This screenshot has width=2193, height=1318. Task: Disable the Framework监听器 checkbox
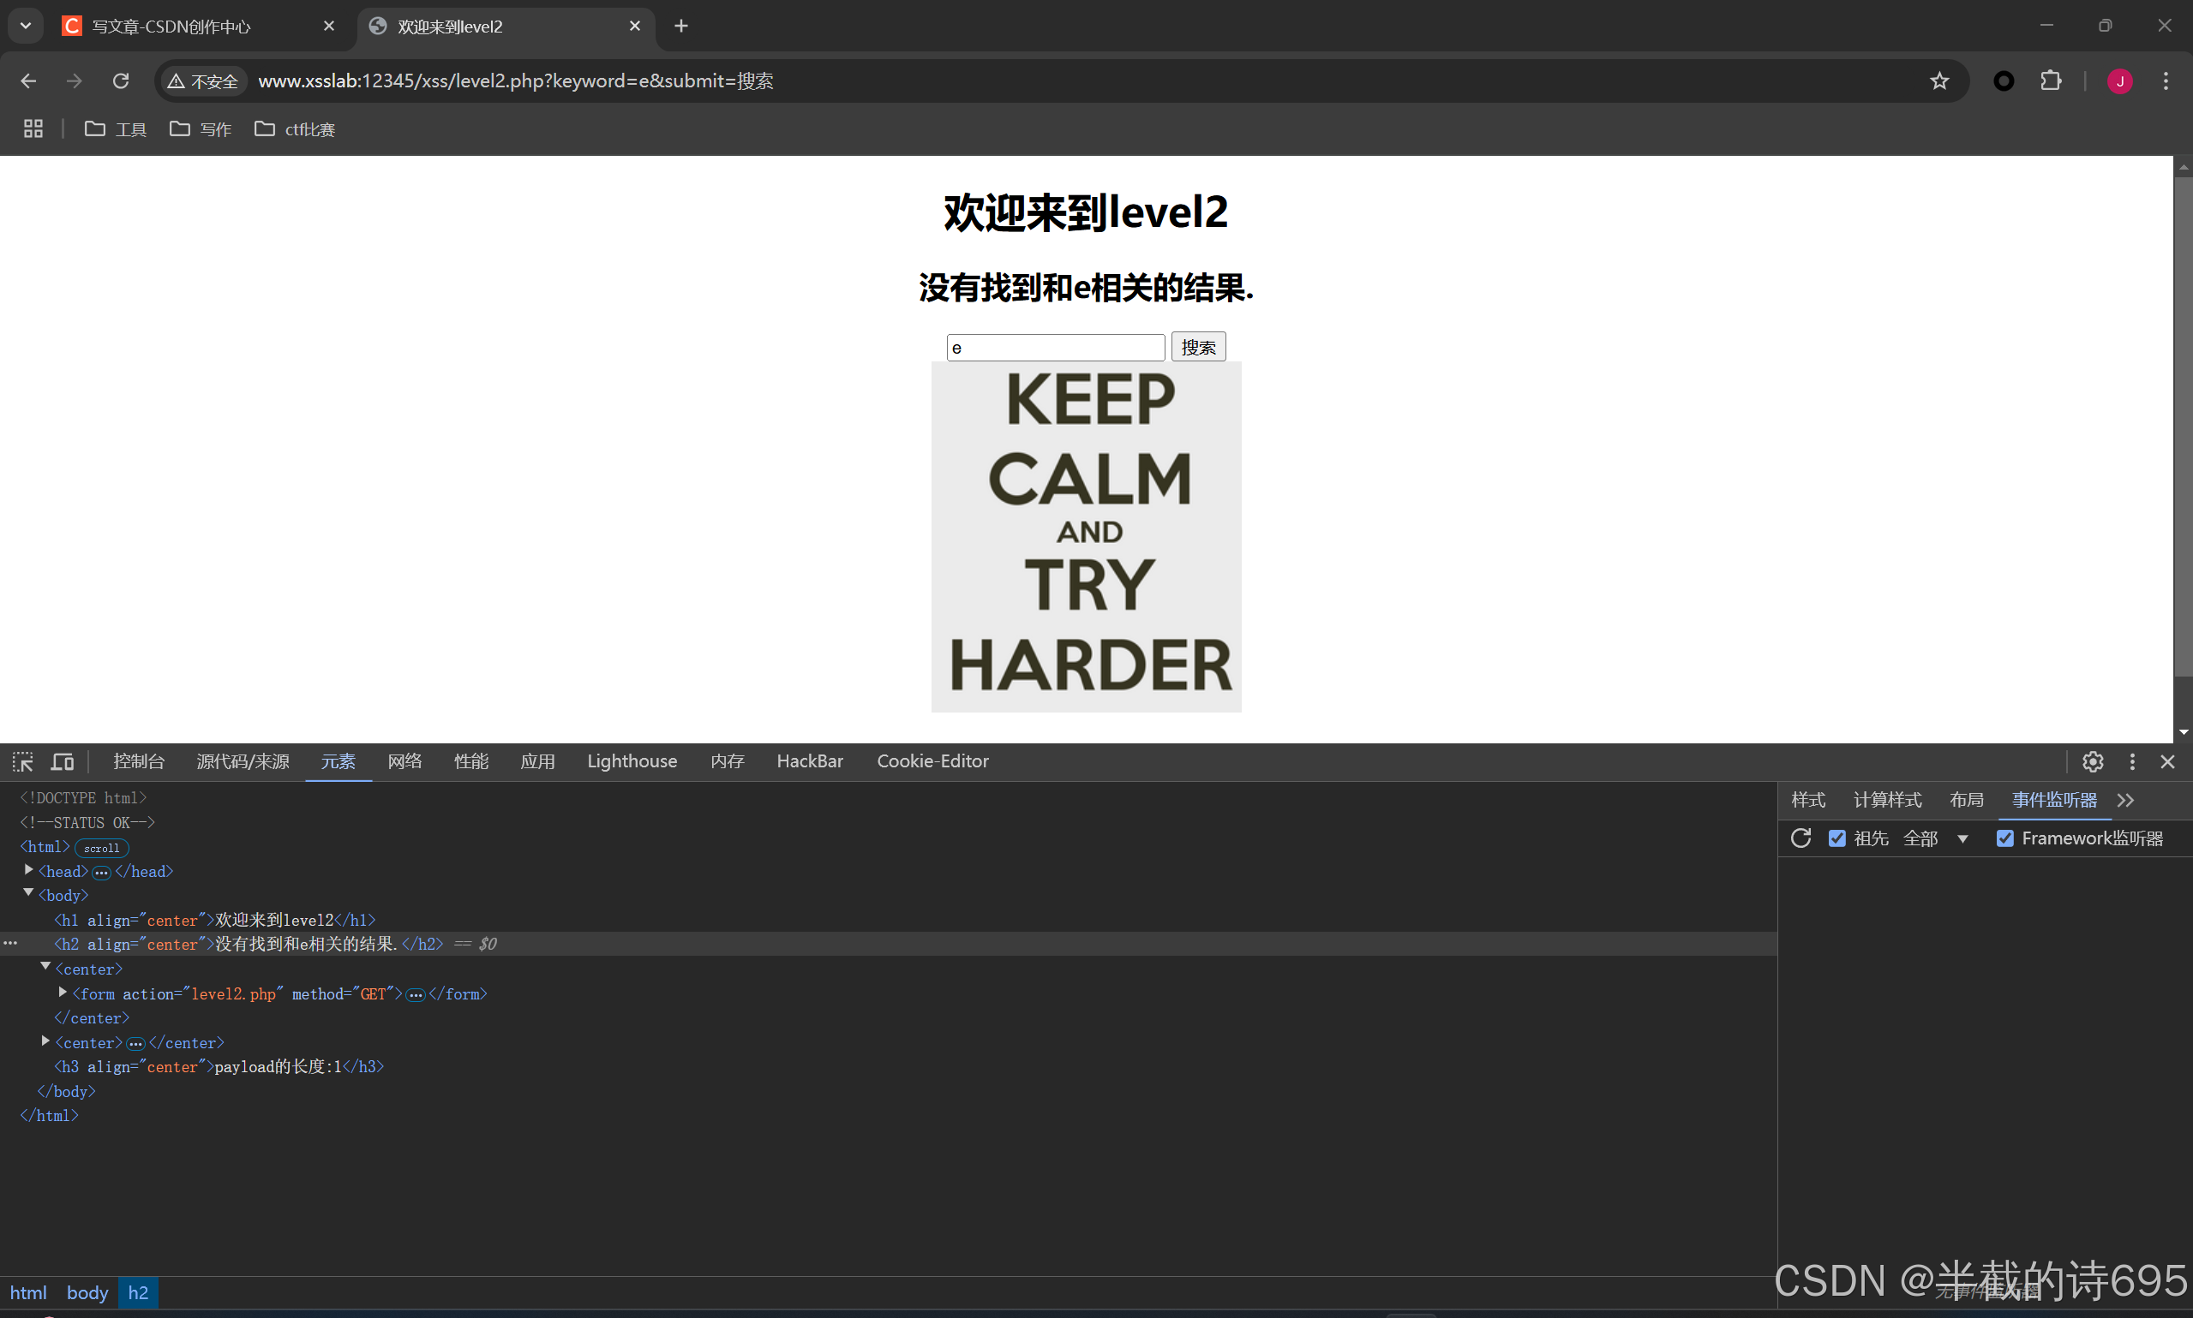2004,838
